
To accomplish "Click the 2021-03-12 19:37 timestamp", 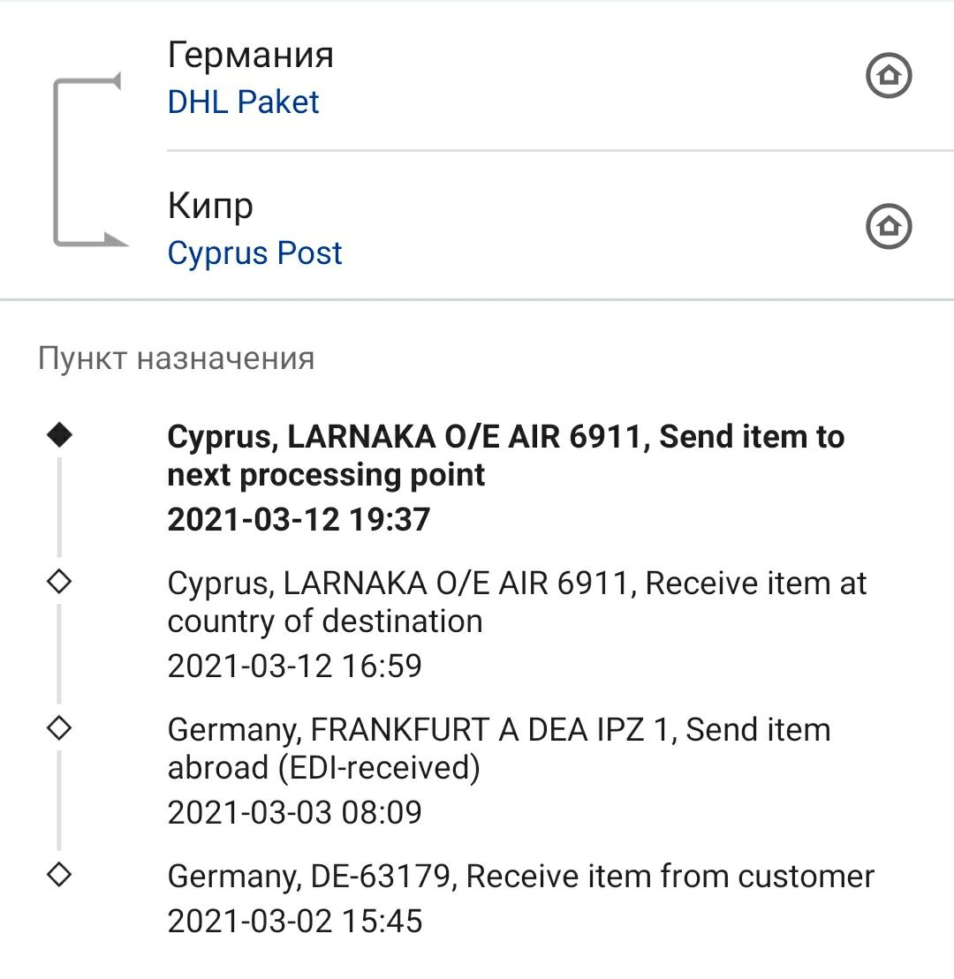I will pyautogui.click(x=299, y=519).
